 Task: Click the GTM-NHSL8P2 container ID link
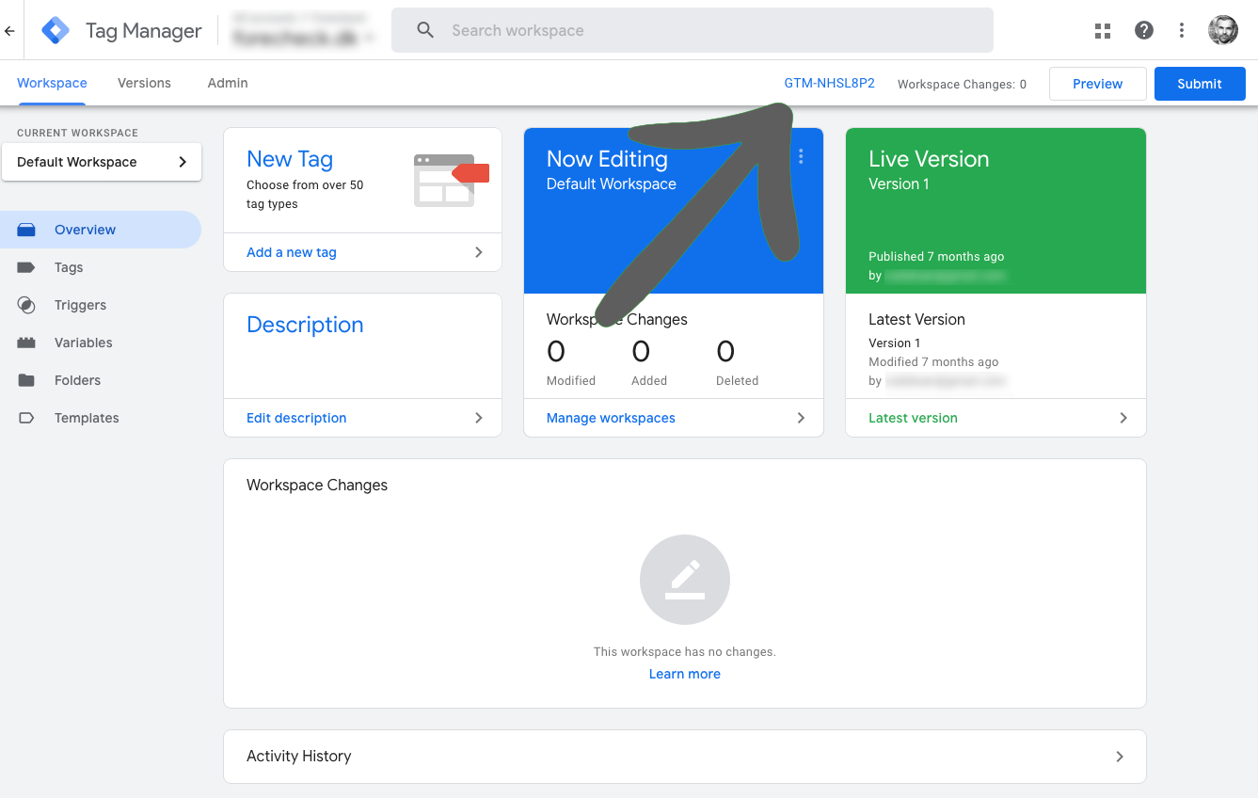click(830, 83)
